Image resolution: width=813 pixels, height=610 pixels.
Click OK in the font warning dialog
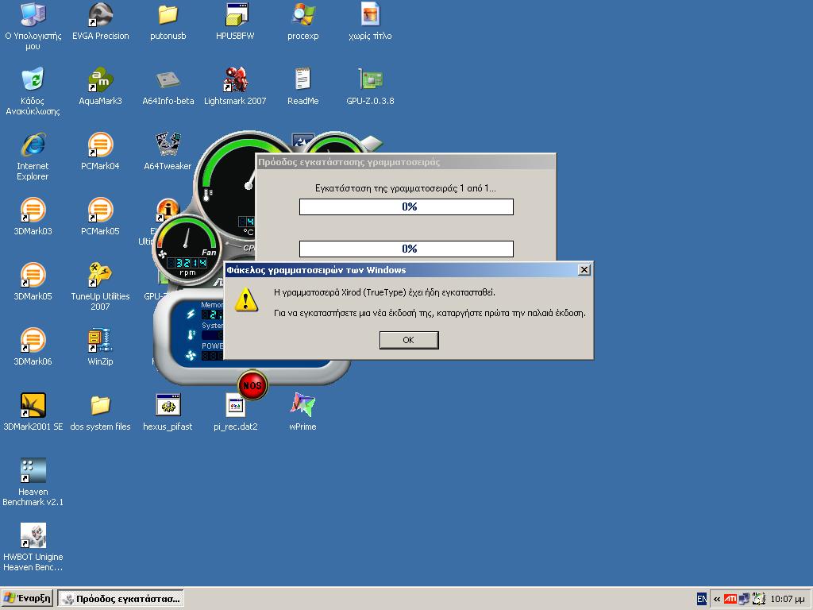click(x=409, y=340)
